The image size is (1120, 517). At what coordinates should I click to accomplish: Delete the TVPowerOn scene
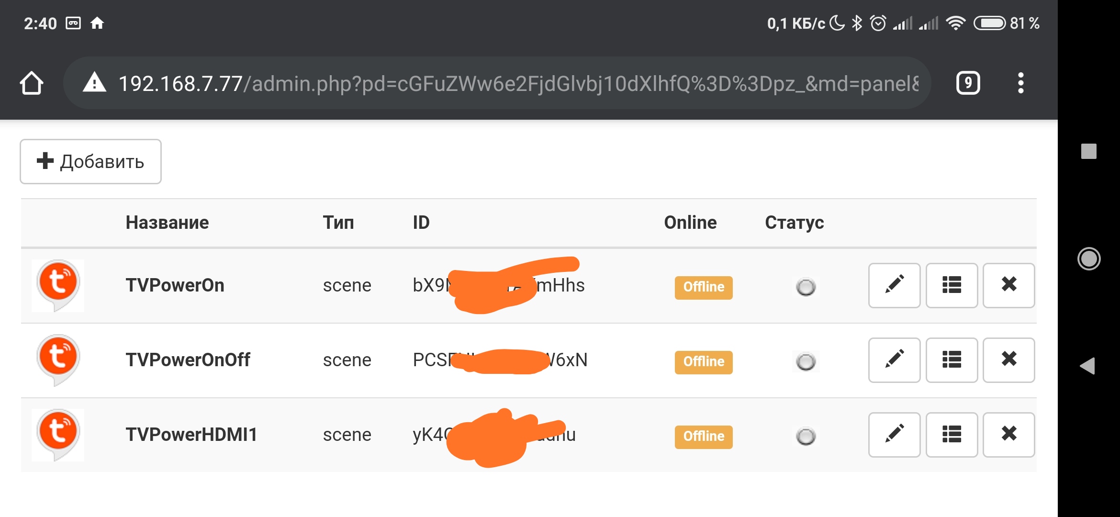point(1008,285)
